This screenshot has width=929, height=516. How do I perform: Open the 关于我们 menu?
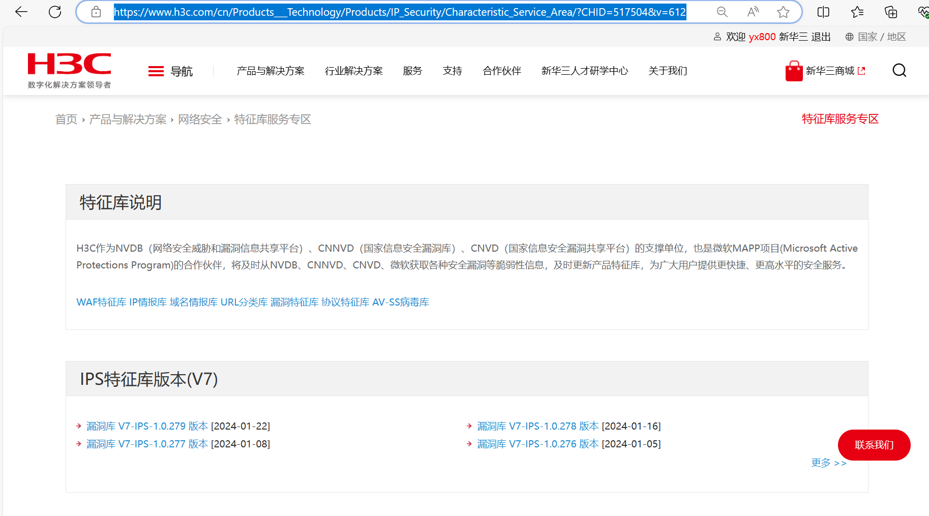pyautogui.click(x=668, y=71)
